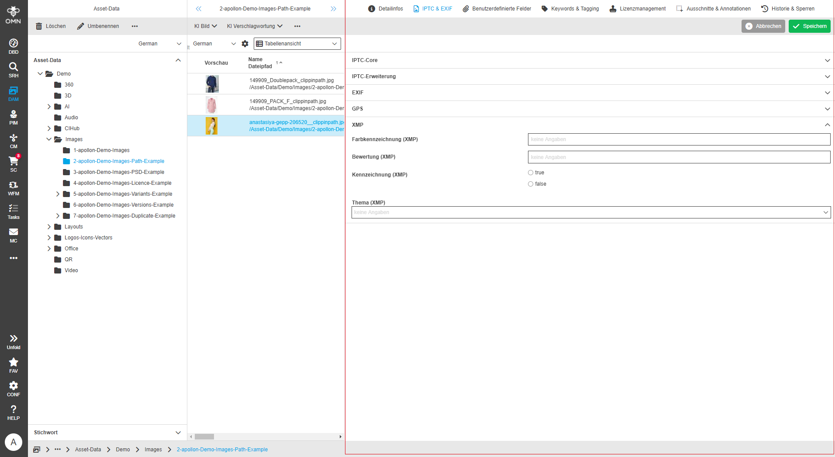Click the OMN logo
Screen dimensions: 835x457
(13, 15)
